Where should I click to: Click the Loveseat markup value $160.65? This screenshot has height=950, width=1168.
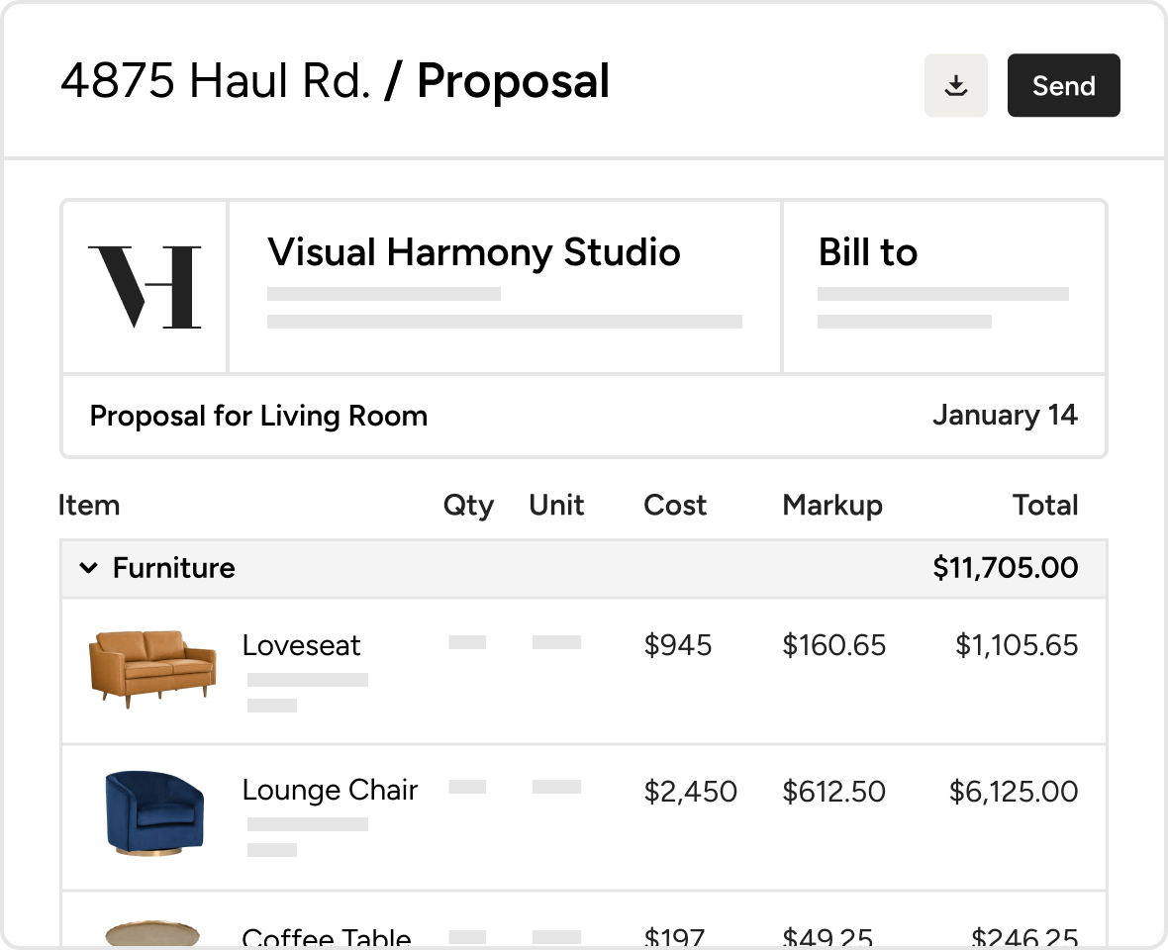[x=833, y=645]
